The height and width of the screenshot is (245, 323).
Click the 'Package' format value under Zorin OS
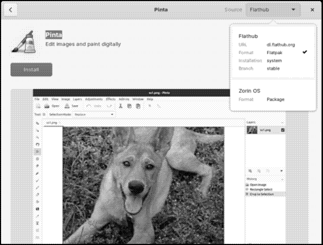click(276, 100)
